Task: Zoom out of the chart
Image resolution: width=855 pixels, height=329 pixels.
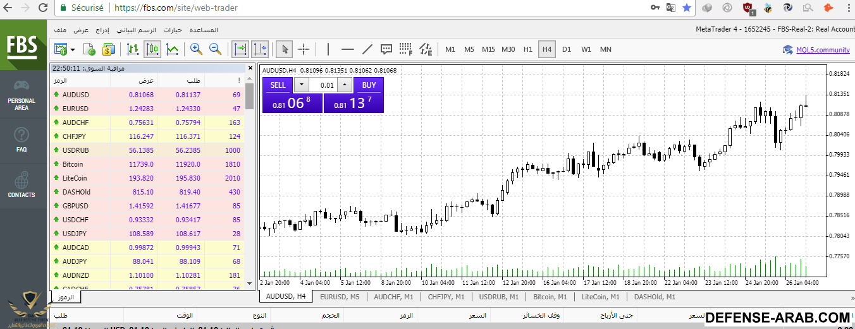Action: coord(215,49)
